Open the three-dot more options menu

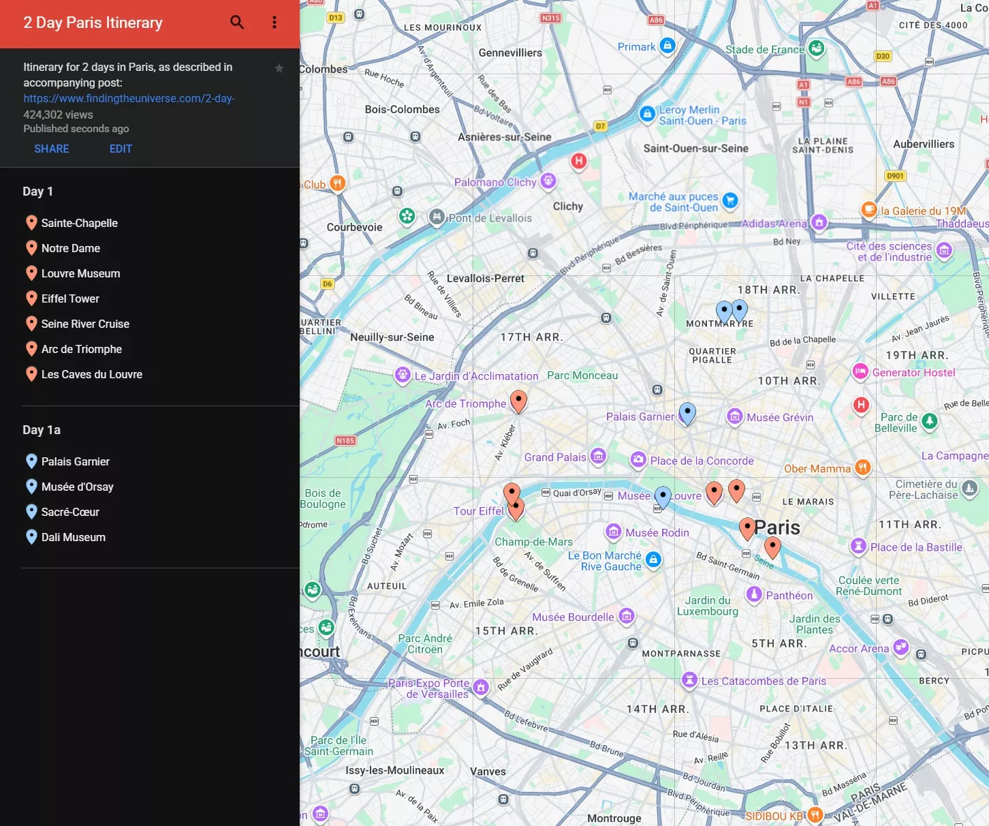[x=274, y=22]
